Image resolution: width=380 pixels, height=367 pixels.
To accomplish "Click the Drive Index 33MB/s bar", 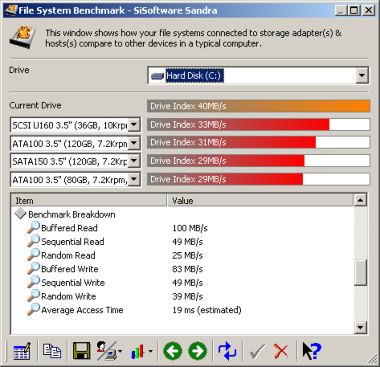I will click(x=258, y=124).
